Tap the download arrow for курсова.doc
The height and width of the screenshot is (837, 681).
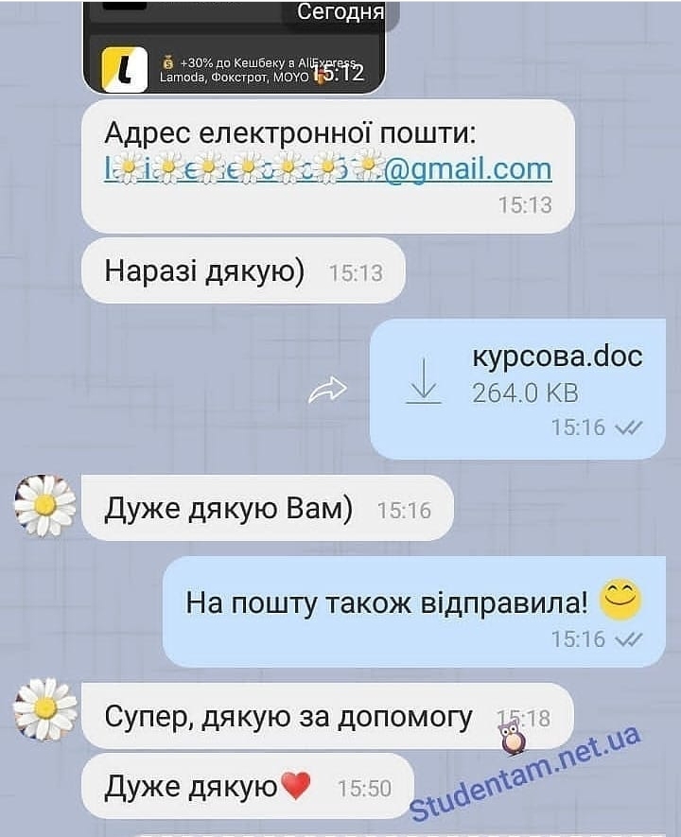tap(423, 381)
